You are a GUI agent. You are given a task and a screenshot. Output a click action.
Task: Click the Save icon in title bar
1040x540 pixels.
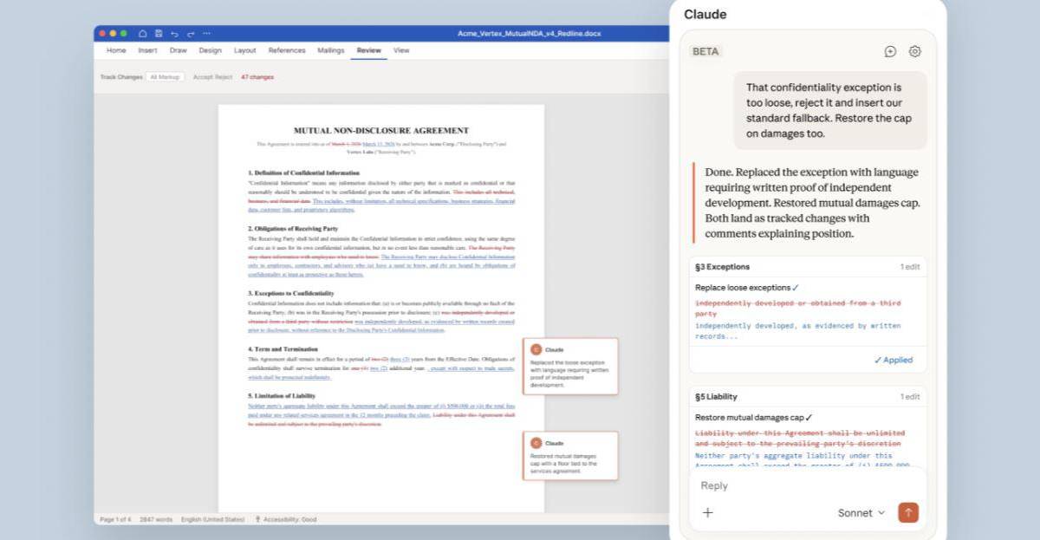point(159,34)
